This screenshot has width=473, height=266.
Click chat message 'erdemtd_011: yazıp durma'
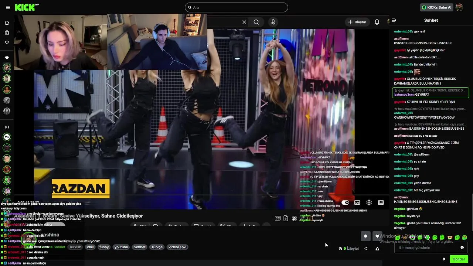pyautogui.click(x=412, y=183)
